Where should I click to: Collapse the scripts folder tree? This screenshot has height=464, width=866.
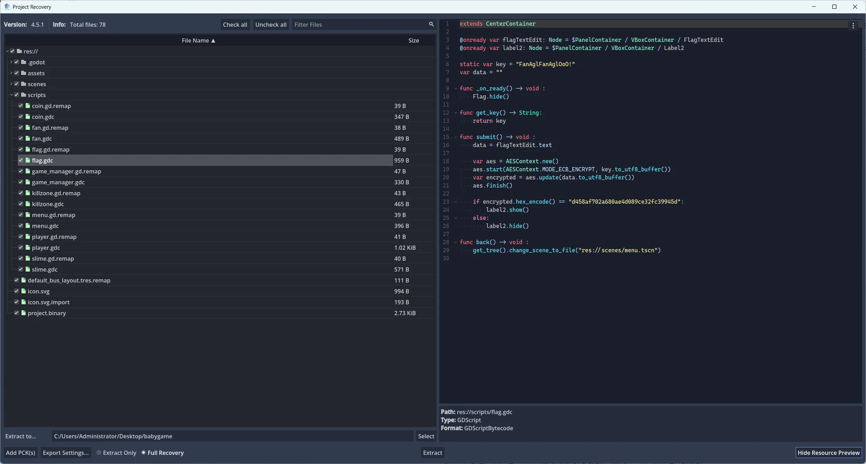coord(11,95)
